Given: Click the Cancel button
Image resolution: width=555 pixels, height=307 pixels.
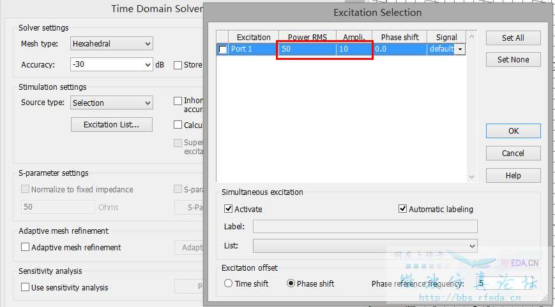Looking at the screenshot, I should (x=513, y=153).
